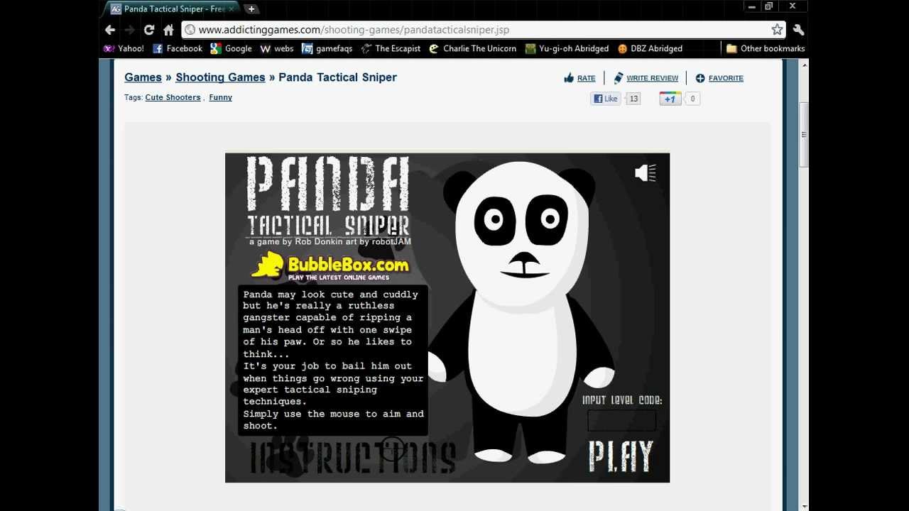Open the Yahoo! bookmark
This screenshot has width=909, height=511.
click(124, 48)
